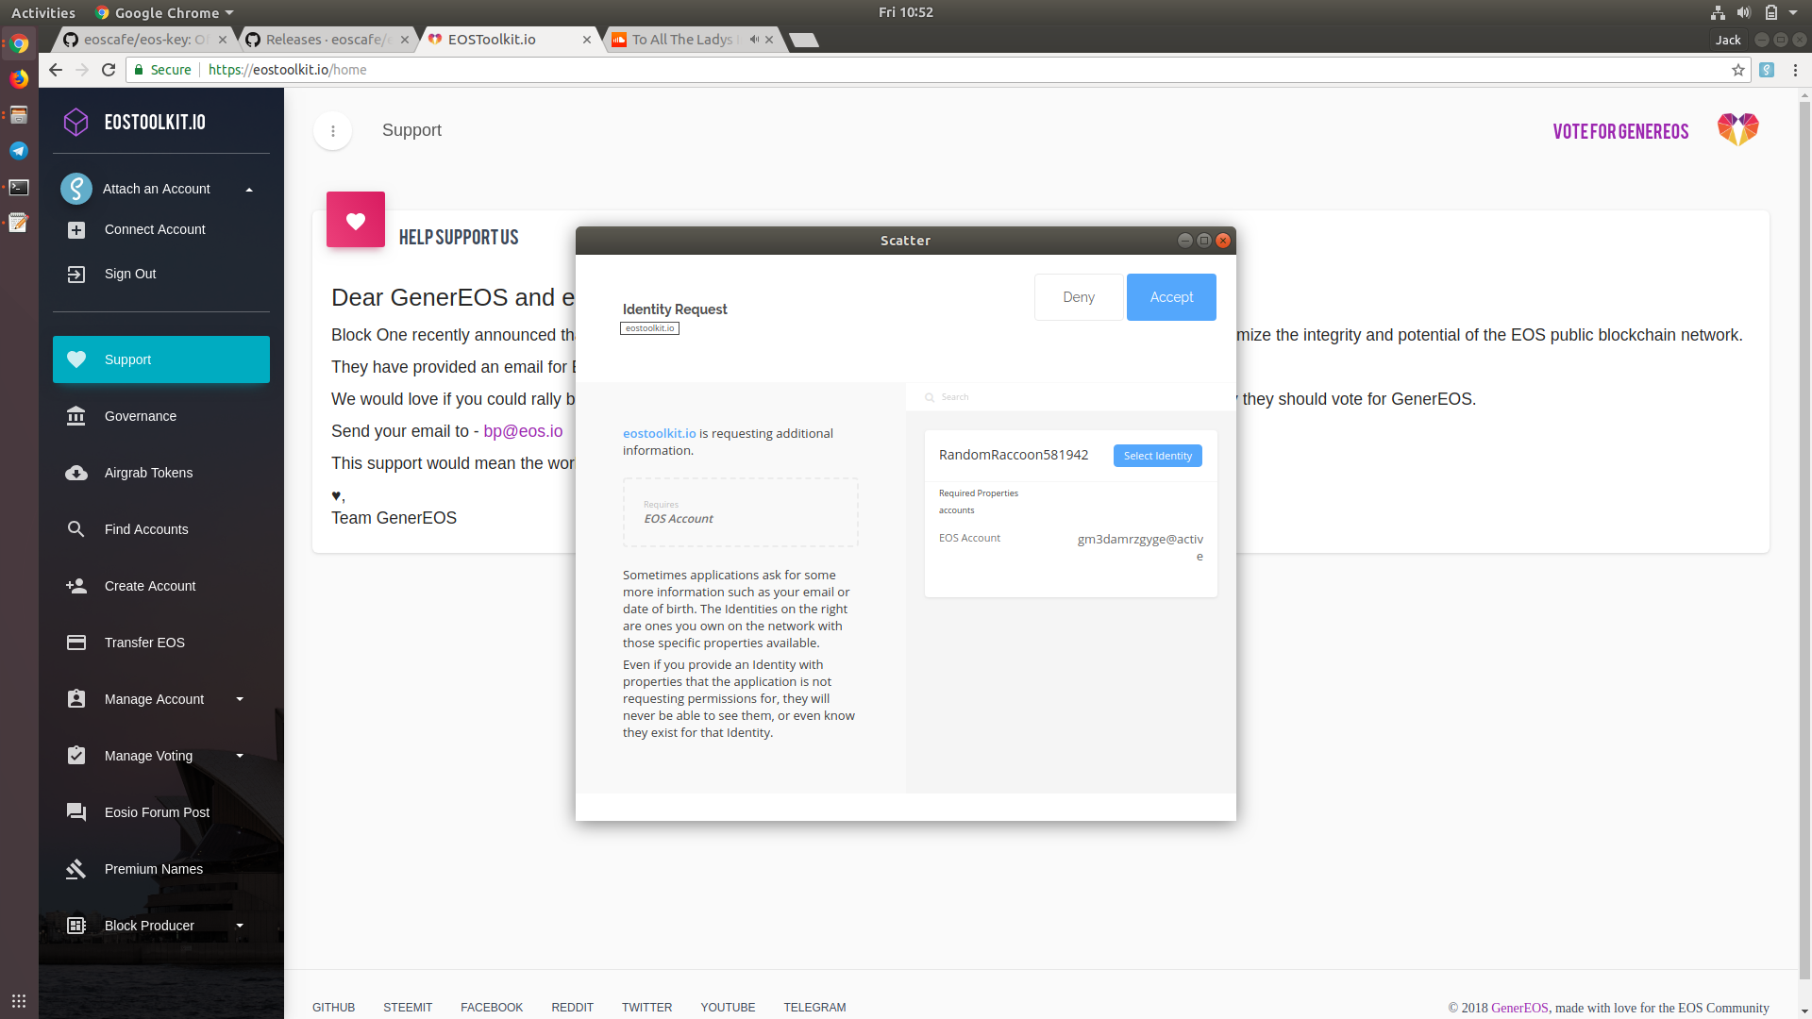The height and width of the screenshot is (1019, 1812).
Task: Click the Governance bank icon in sidebar
Action: click(76, 416)
